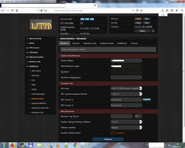
Task: Open VPN Szerver sidebar item
Action: pyautogui.click(x=34, y=48)
